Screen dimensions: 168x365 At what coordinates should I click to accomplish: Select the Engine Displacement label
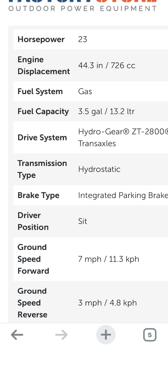[x=44, y=65]
